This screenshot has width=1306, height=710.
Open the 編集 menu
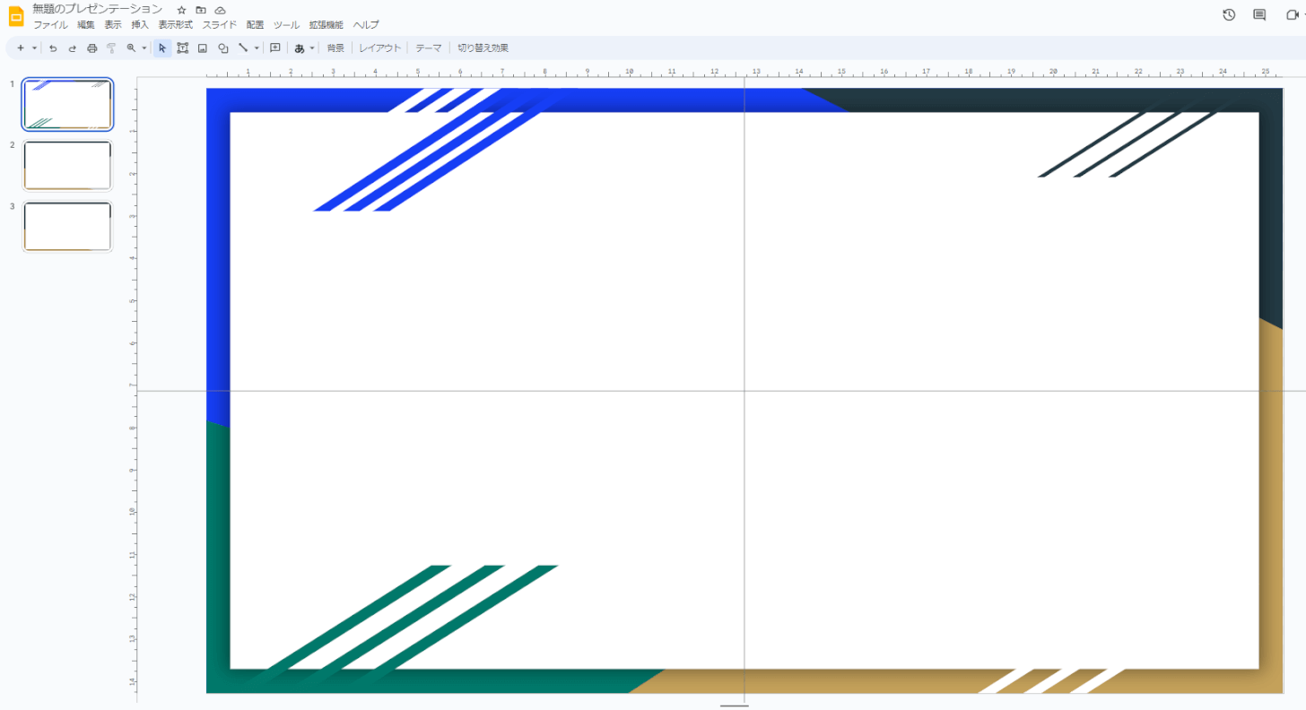point(86,25)
